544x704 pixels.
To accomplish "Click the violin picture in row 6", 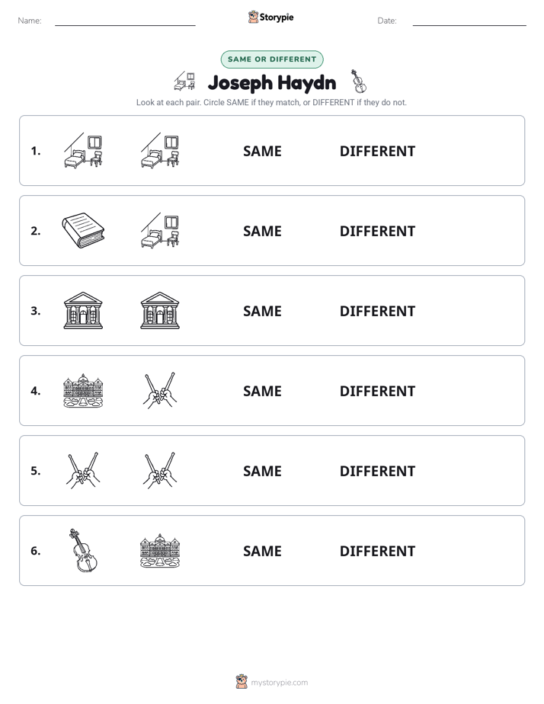I will [83, 550].
